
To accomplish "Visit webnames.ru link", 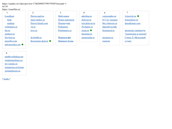I will [x=11, y=27].
